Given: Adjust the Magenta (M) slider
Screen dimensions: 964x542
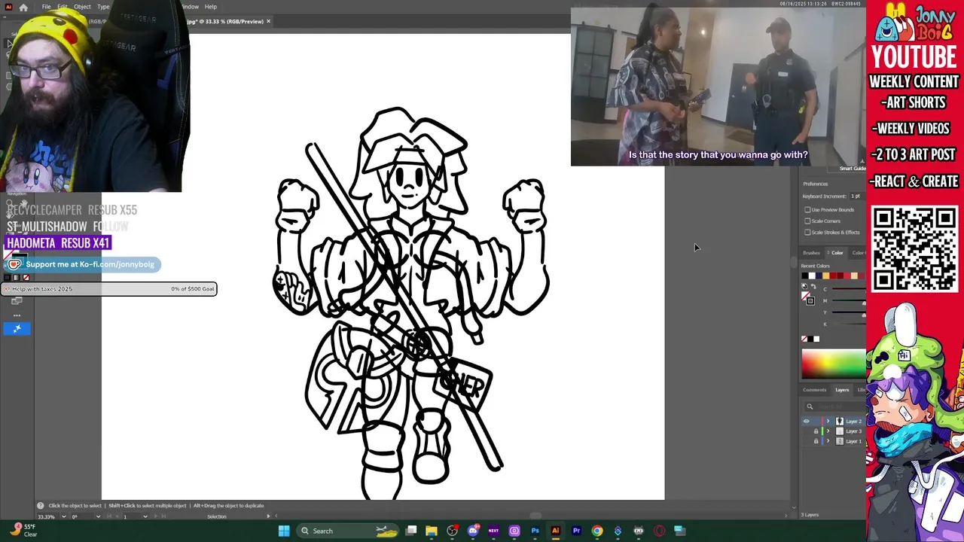Looking at the screenshot, I should (x=847, y=301).
